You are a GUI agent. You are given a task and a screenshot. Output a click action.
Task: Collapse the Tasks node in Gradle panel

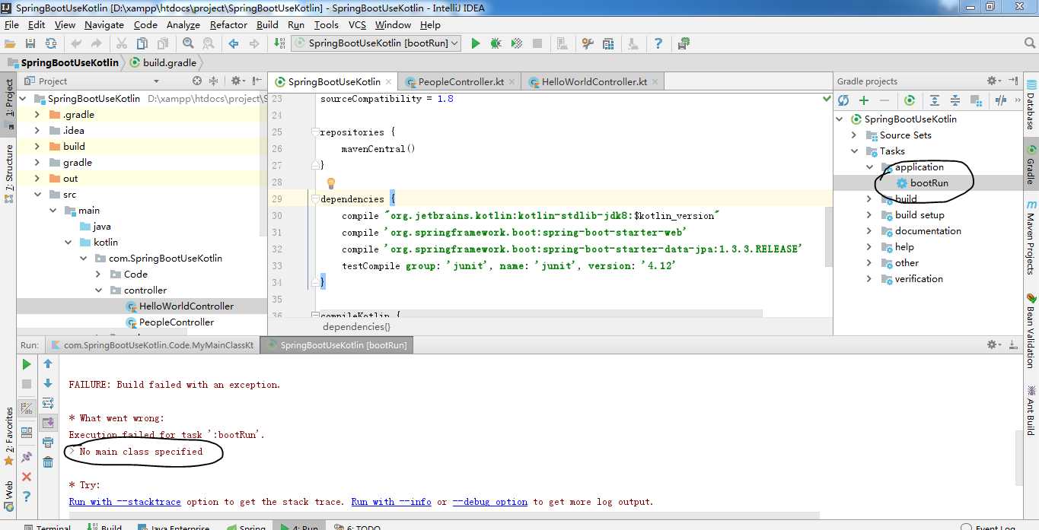pyautogui.click(x=855, y=151)
